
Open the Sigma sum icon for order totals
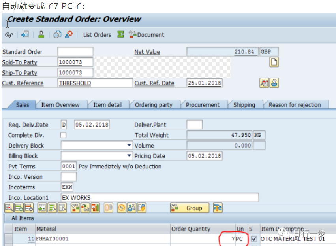[120, 35]
